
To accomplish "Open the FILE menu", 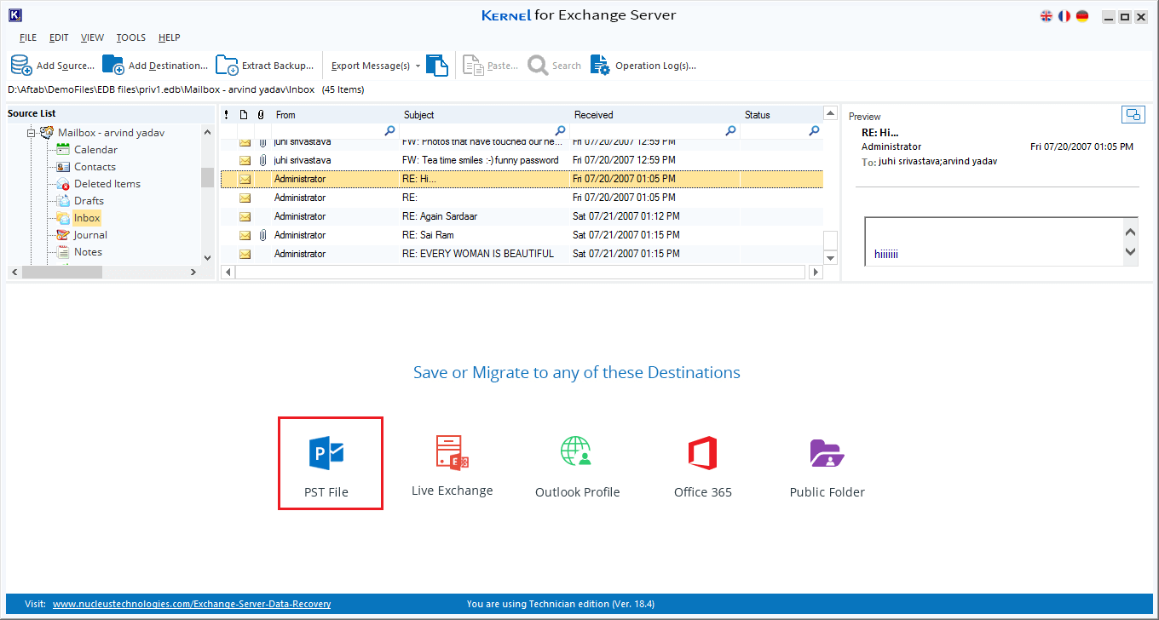I will tap(28, 37).
